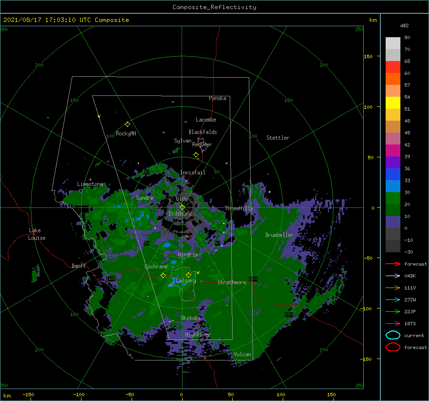Select the purple 36-39 dBZ swatch
Image resolution: width=429 pixels, height=401 pixels.
[393, 162]
